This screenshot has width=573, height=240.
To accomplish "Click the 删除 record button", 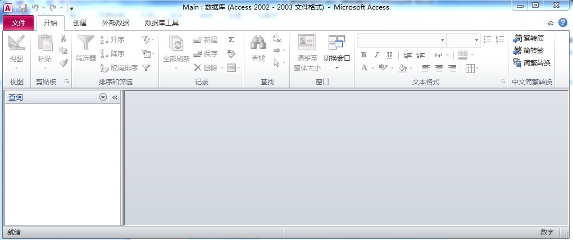I will (206, 67).
